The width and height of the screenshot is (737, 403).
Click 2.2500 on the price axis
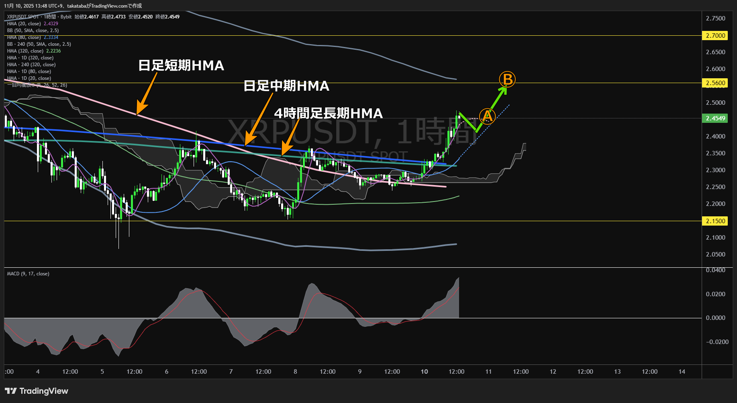[x=716, y=187]
